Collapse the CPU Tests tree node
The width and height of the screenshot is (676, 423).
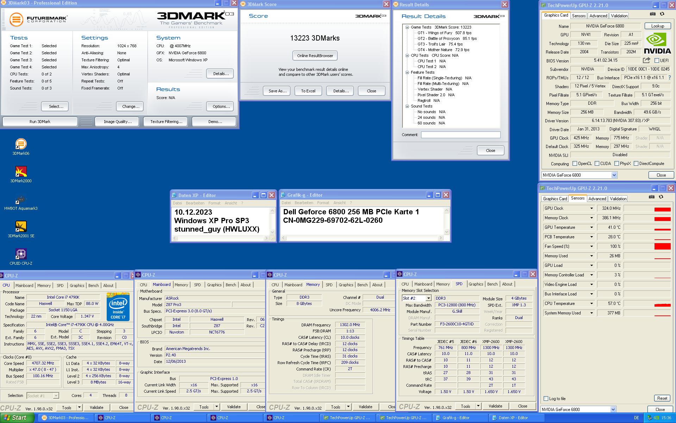pos(407,55)
